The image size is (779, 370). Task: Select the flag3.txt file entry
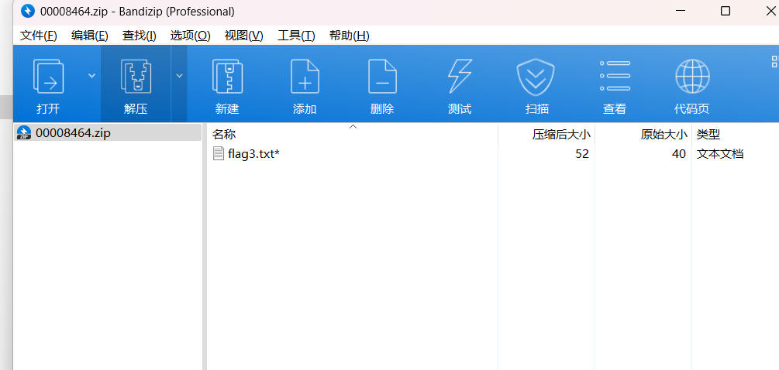[253, 154]
